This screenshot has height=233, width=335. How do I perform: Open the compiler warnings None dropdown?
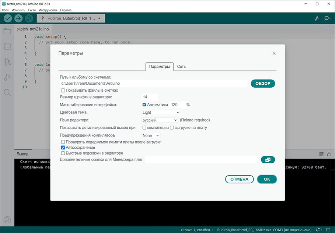(x=151, y=135)
